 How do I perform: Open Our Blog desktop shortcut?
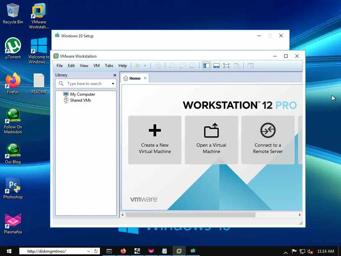point(13,154)
